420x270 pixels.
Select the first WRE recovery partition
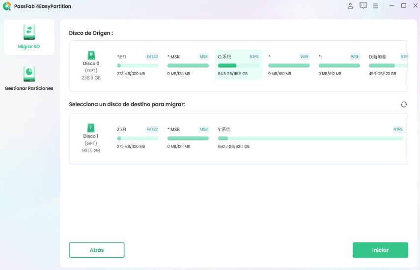coord(288,65)
